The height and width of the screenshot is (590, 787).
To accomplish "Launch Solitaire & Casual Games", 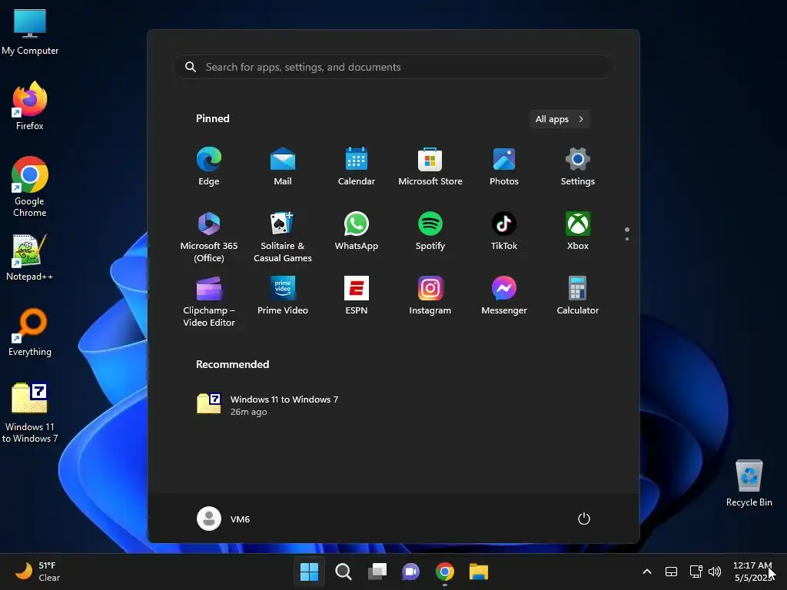I will (x=283, y=237).
